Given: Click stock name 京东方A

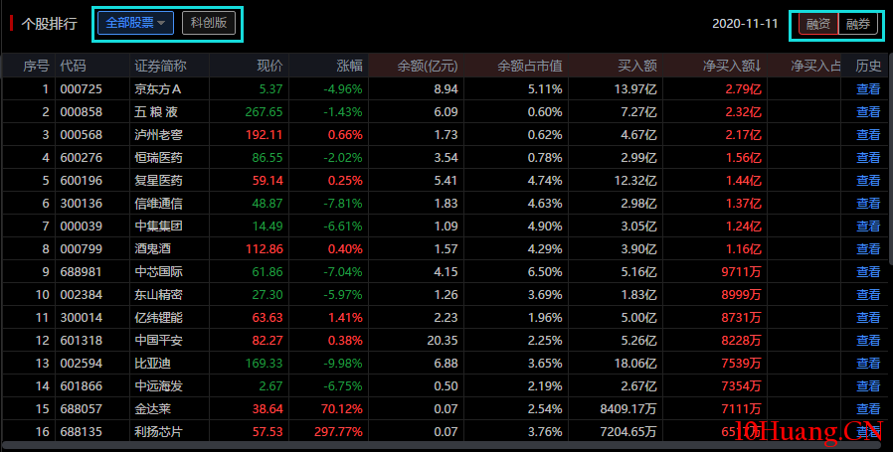Looking at the screenshot, I should 158,89.
